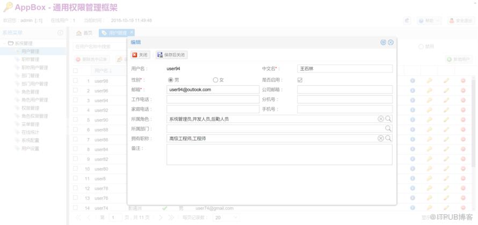Screen dimensions: 478x225
Task: Select the 女 gender radio button
Action: click(215, 80)
